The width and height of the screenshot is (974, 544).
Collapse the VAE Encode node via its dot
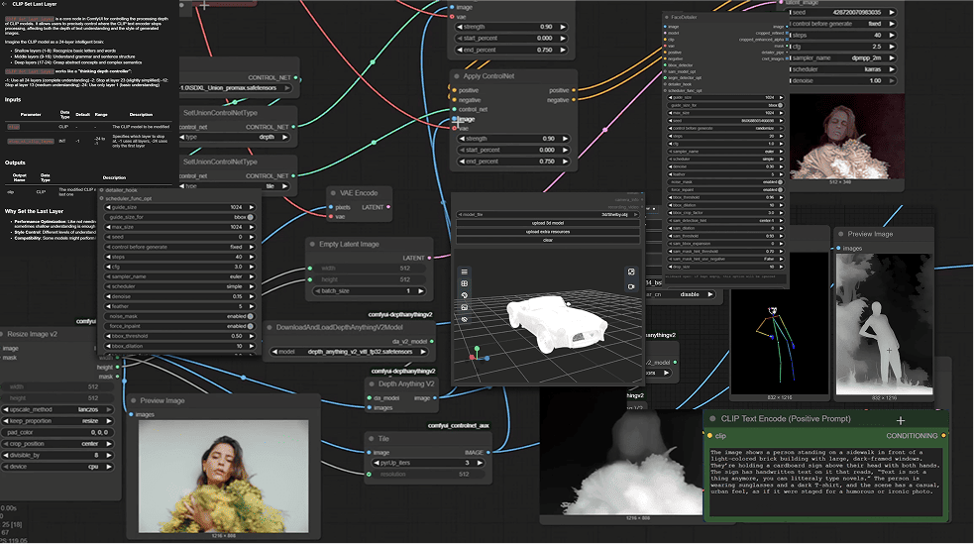point(333,193)
